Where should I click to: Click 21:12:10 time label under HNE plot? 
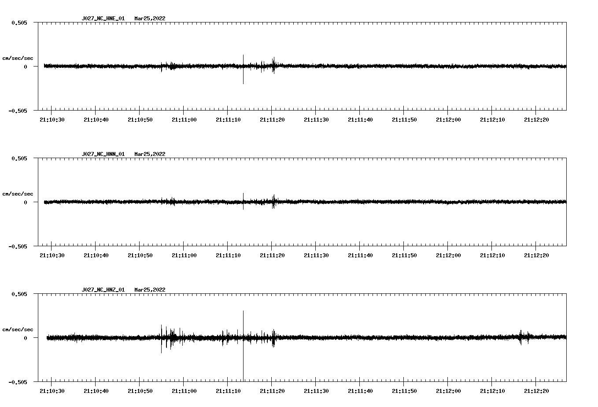pyautogui.click(x=492, y=120)
